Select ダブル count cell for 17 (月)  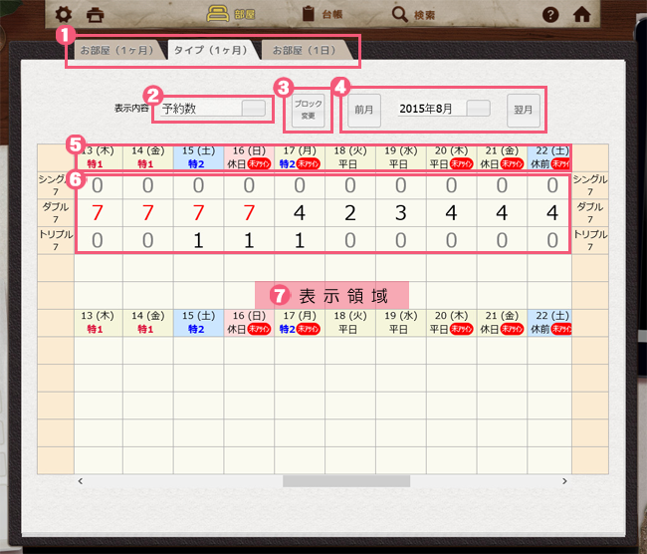[x=300, y=212]
